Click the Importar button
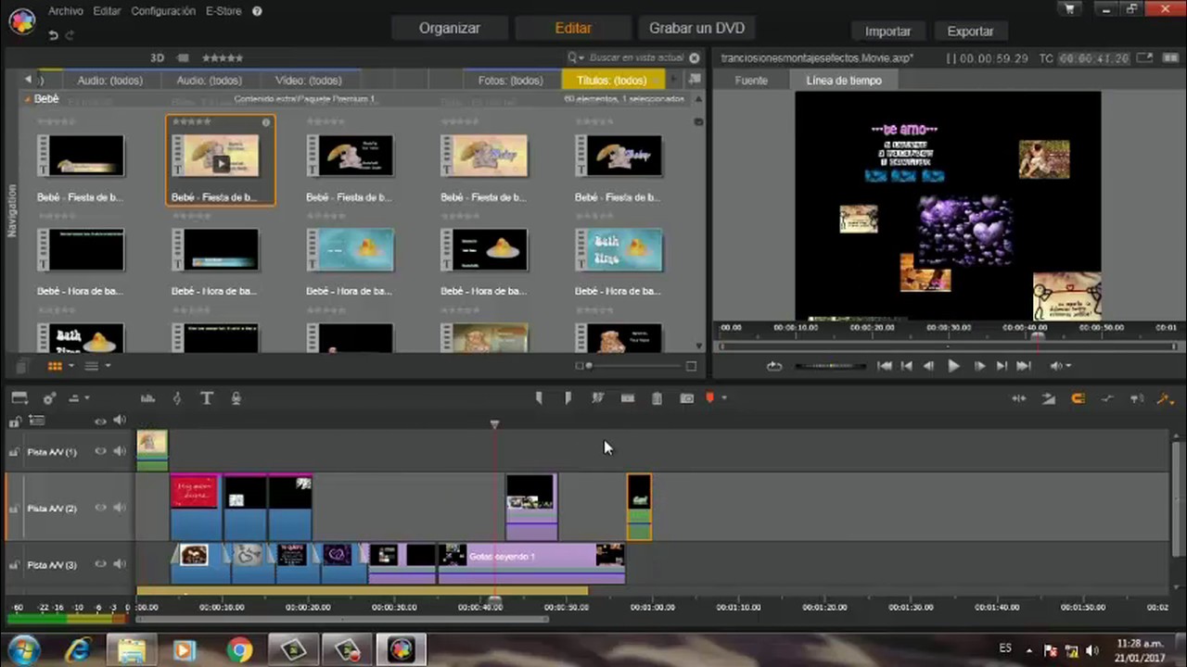This screenshot has width=1187, height=667. [887, 31]
